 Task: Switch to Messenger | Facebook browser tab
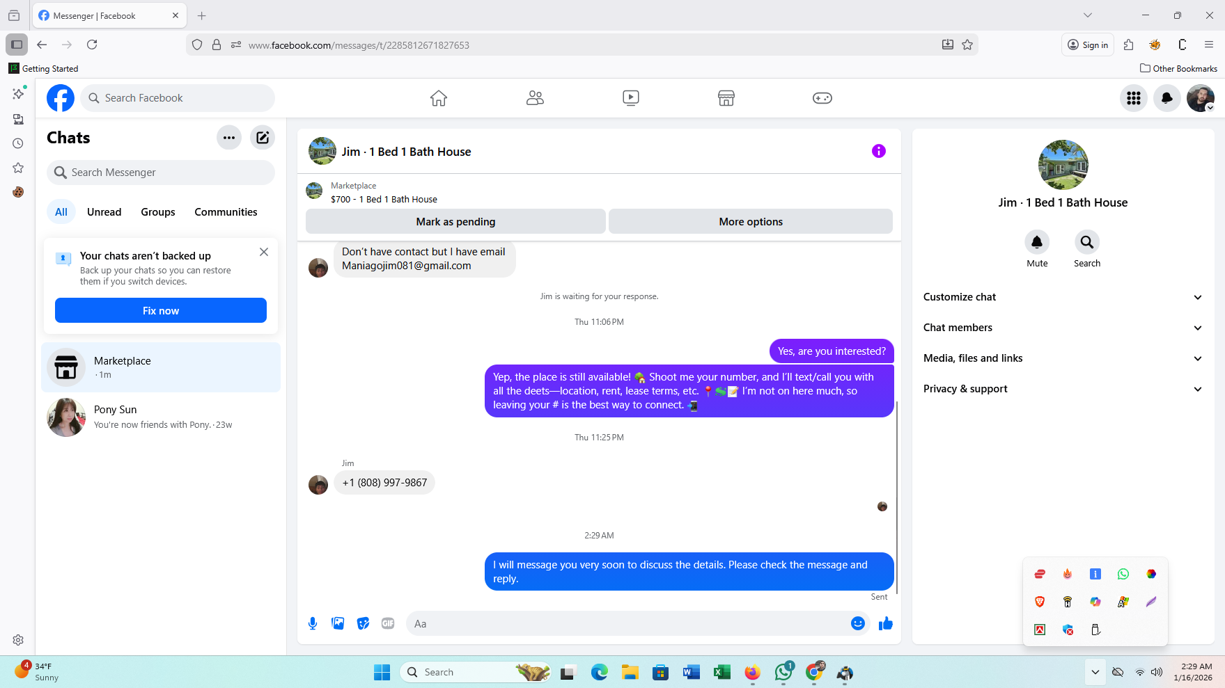[x=109, y=15]
